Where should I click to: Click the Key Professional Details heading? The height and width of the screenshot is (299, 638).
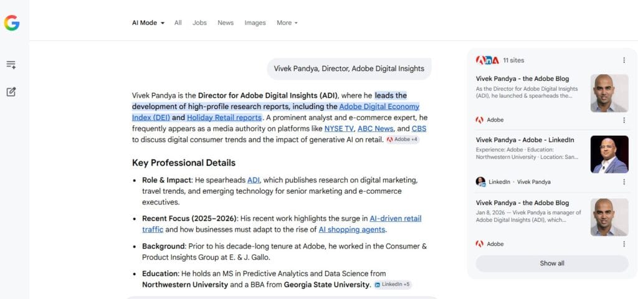tap(184, 163)
